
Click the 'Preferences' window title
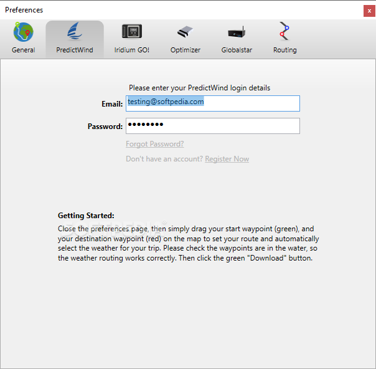click(24, 10)
